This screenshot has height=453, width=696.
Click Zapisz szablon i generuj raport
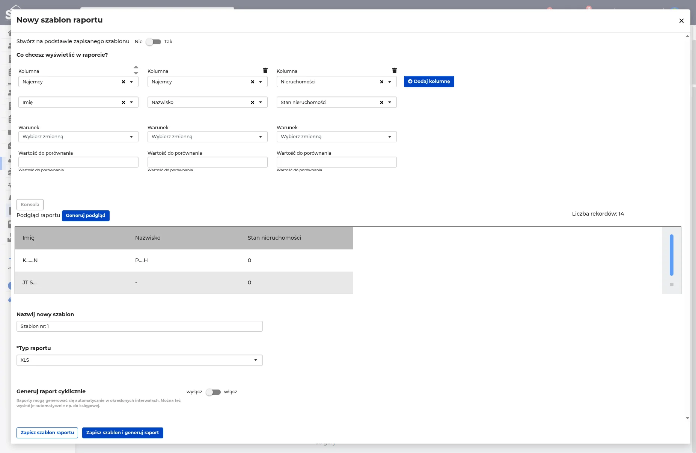point(122,433)
